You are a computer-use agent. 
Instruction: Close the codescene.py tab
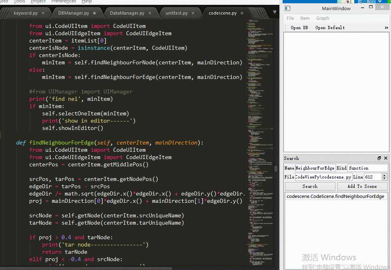pos(242,13)
